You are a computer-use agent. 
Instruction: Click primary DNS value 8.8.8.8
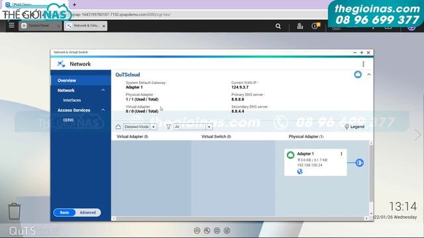[238, 99]
